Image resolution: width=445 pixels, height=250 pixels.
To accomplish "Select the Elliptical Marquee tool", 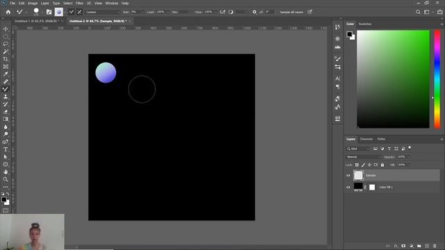I will tap(6, 37).
